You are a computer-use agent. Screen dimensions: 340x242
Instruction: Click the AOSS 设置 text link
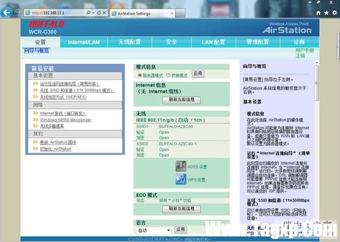(x=197, y=166)
